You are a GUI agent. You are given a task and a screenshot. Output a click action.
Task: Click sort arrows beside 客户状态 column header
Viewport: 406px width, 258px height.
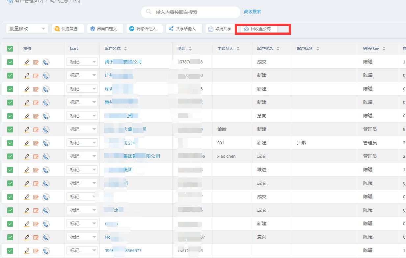point(278,49)
